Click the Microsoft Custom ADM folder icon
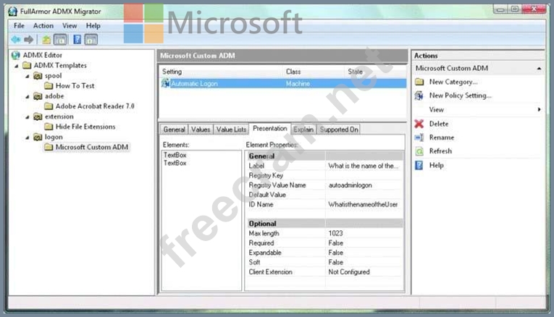This screenshot has height=317, width=554. 49,147
